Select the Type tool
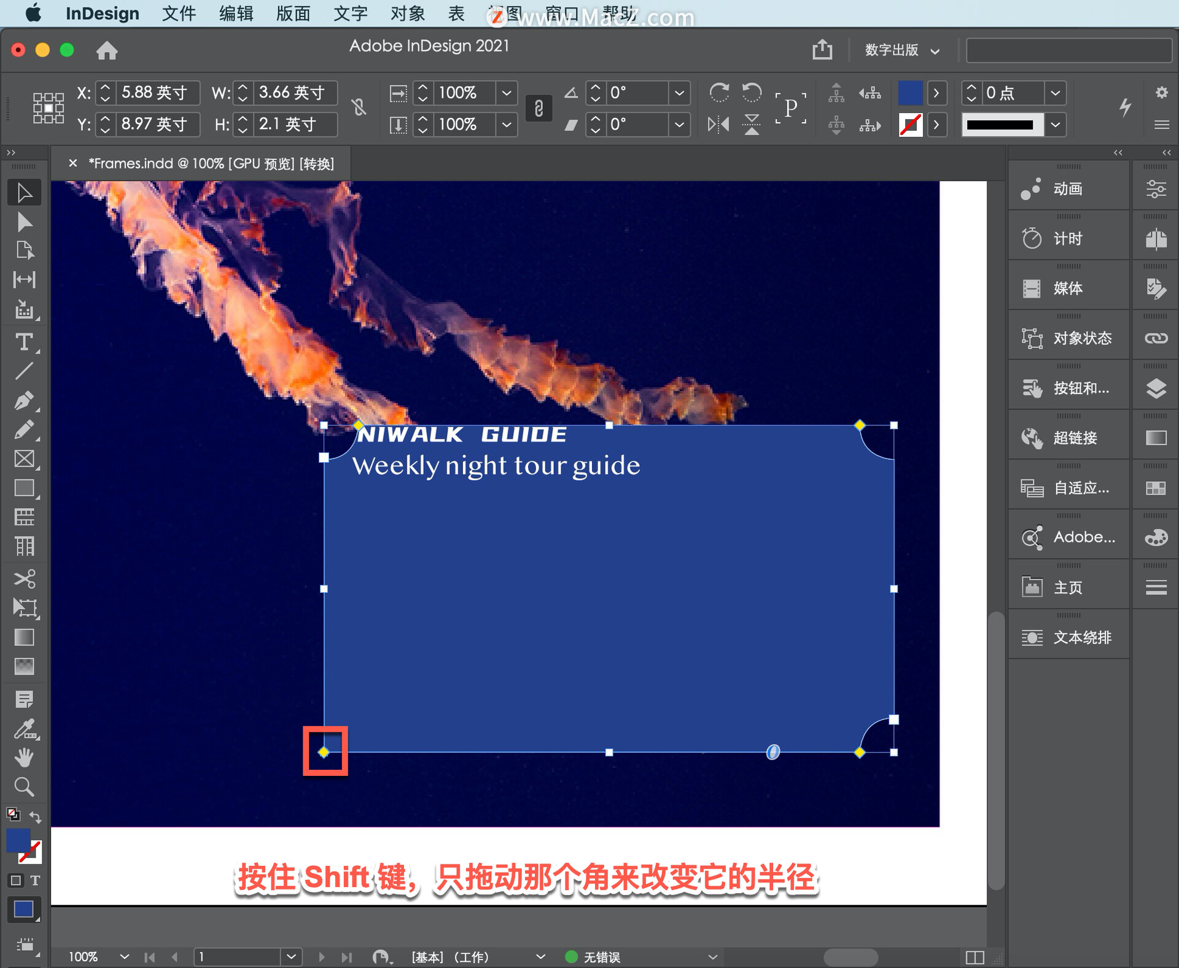Screen dimensions: 1179x968 (x=24, y=341)
